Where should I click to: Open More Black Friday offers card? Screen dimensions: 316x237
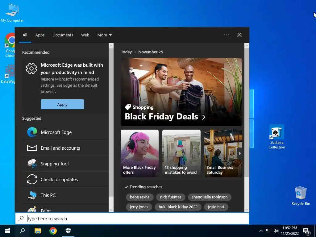tap(140, 153)
